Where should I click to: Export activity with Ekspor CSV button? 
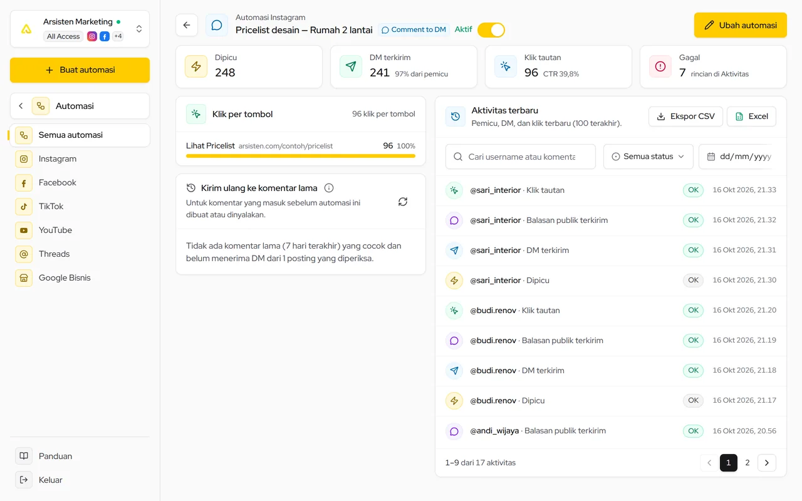685,116
